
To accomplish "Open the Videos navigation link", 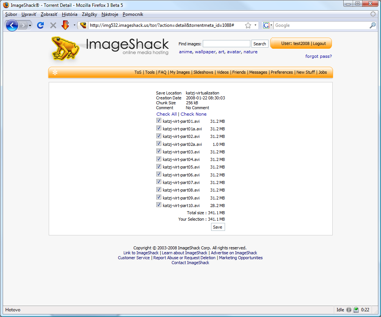I will 222,72.
